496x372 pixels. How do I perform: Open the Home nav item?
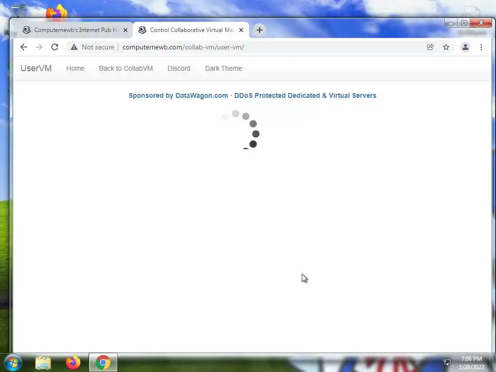tap(75, 68)
